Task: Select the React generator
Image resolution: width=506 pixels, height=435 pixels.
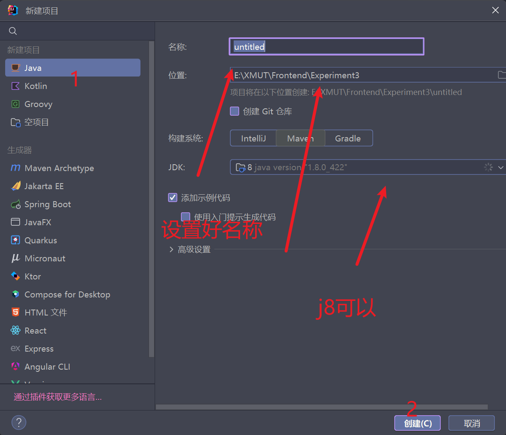Action: click(73, 331)
